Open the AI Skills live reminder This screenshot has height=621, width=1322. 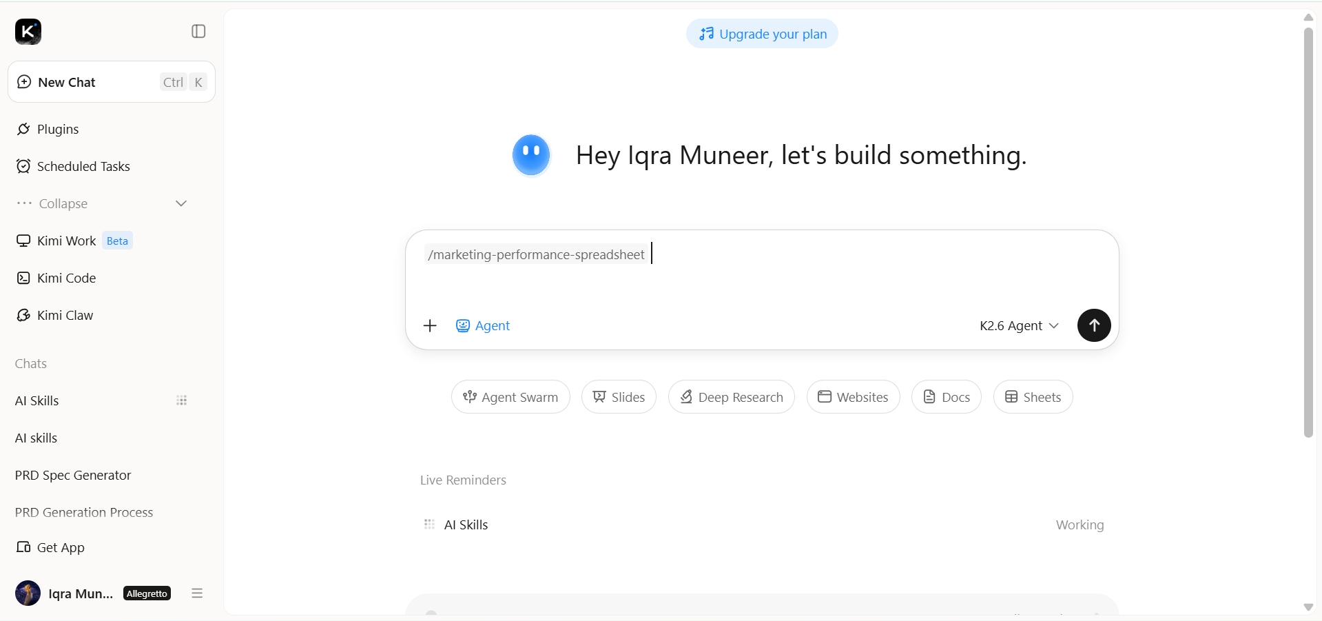tap(762, 525)
